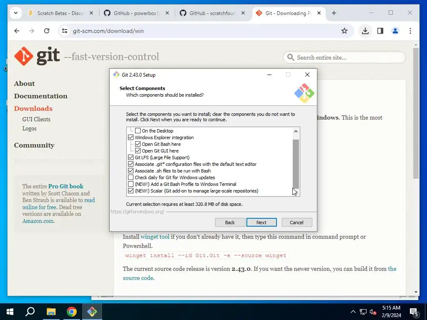This screenshot has width=427, height=320.
Task: Open Windows Start menu
Action: [x=10, y=312]
